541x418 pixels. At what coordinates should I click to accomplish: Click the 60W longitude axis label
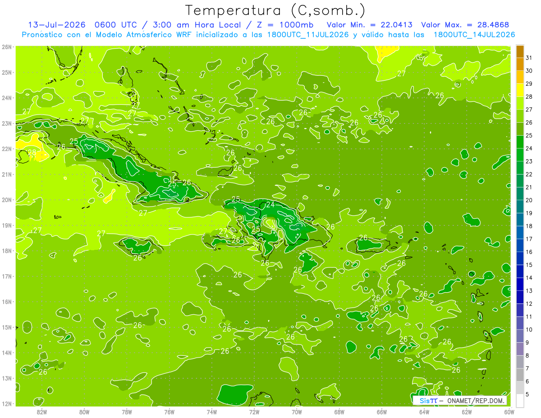click(509, 412)
